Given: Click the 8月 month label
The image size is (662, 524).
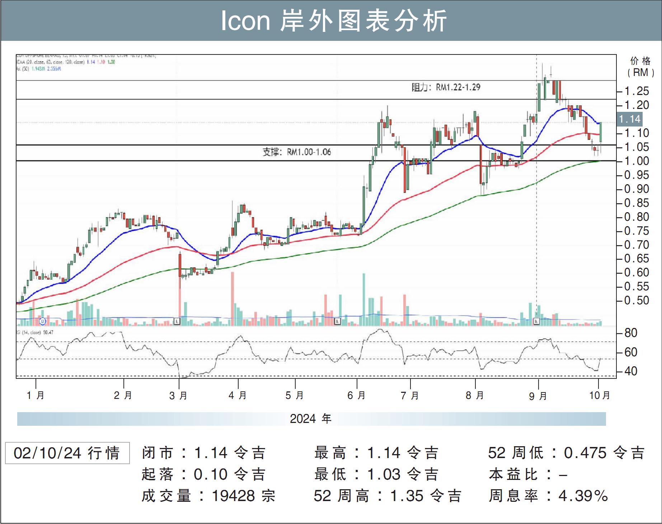Looking at the screenshot, I should click(475, 395).
